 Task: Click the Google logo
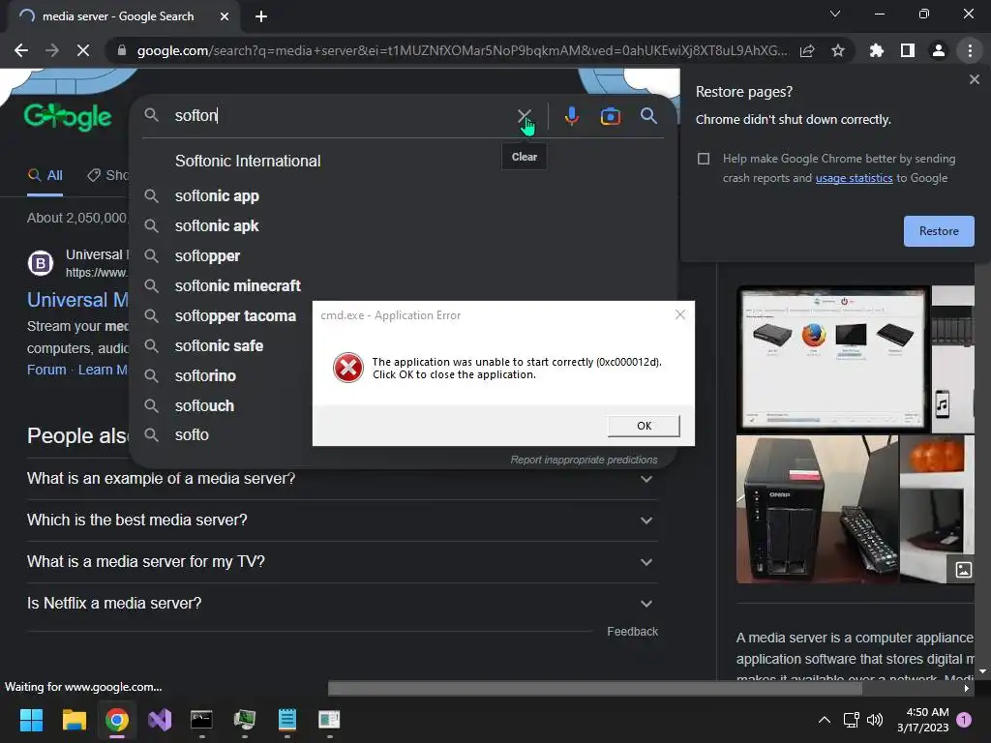tap(68, 116)
